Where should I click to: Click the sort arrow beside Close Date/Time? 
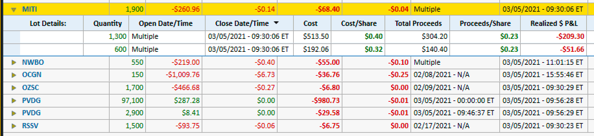[x=276, y=23]
